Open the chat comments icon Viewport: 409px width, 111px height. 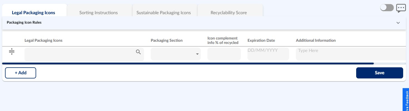401,8
